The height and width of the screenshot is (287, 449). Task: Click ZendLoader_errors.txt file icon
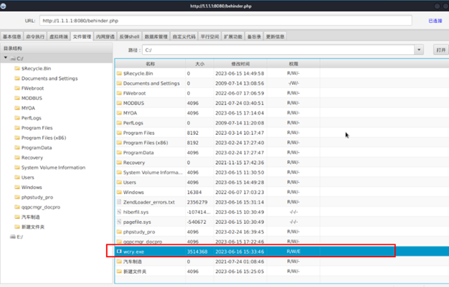pyautogui.click(x=119, y=202)
